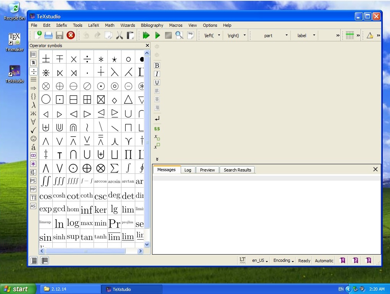Toggle the asterisk favorites side tab
This screenshot has height=294, width=390.
click(33, 164)
